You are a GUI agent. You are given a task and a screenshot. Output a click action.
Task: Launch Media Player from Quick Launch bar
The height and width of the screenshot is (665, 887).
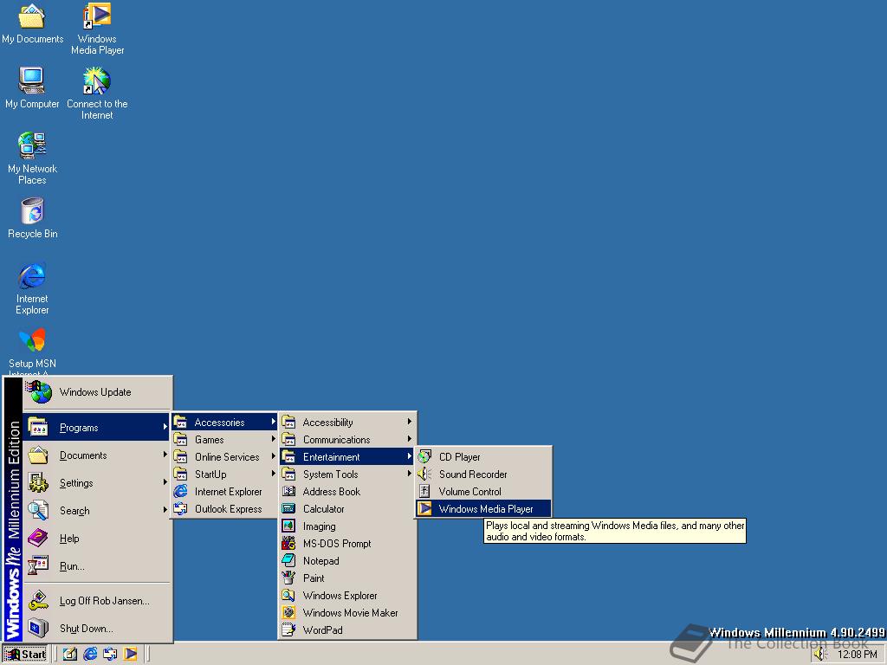pos(130,655)
